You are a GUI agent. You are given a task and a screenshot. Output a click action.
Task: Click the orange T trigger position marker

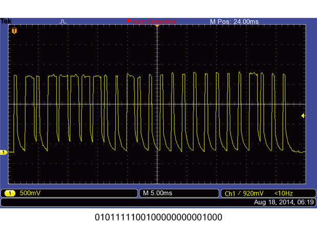coord(14,31)
